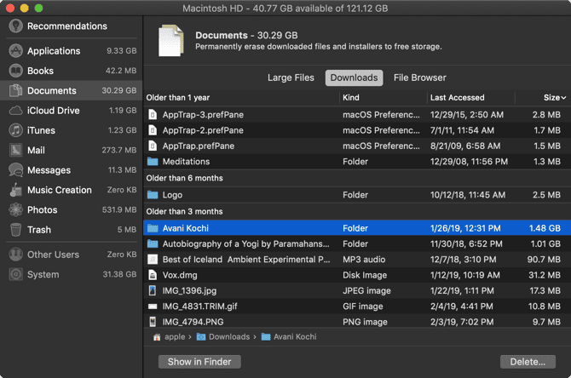Select the Photos flower icon

[15, 210]
